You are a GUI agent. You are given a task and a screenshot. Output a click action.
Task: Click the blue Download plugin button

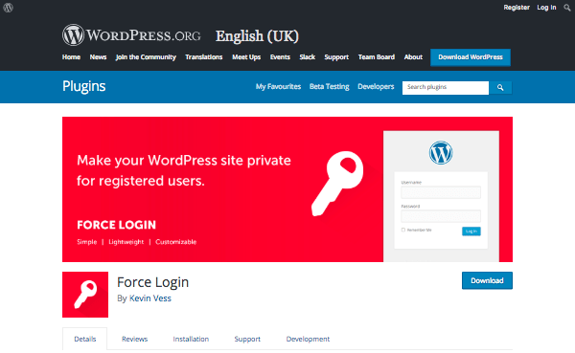487,280
